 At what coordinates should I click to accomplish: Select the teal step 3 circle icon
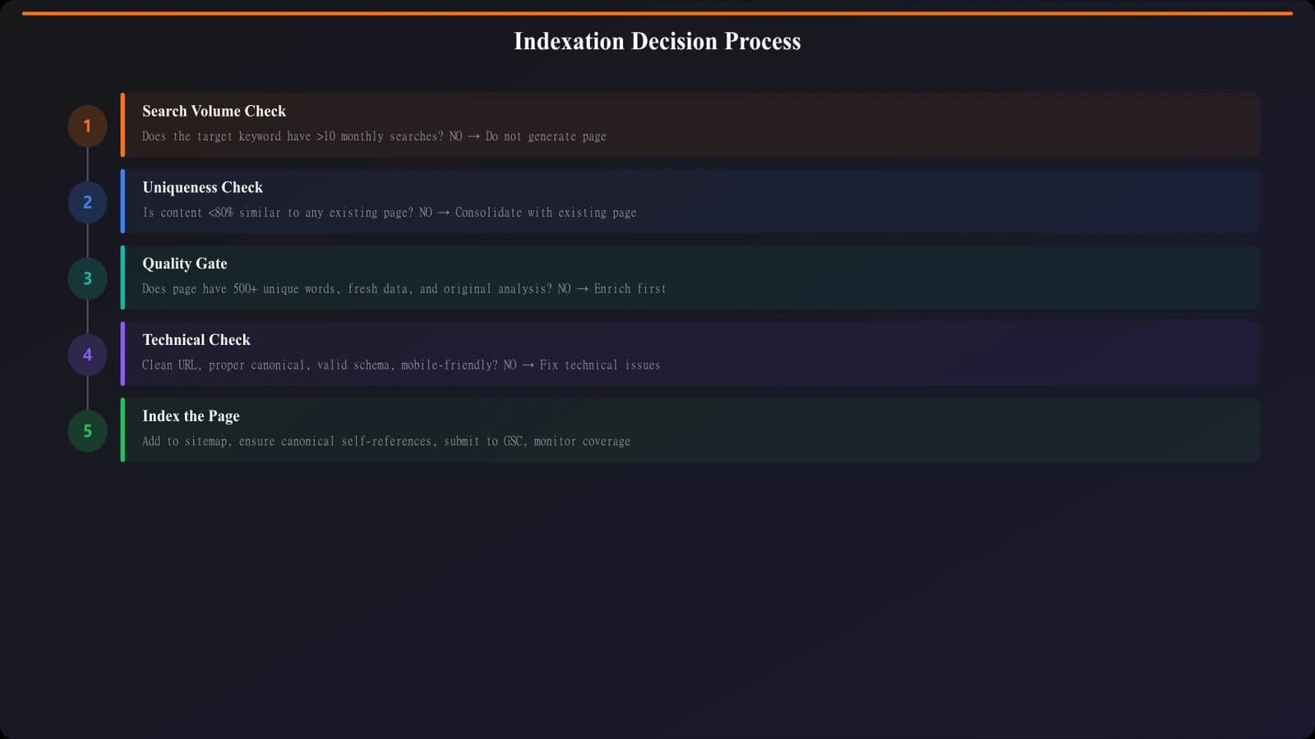tap(86, 278)
